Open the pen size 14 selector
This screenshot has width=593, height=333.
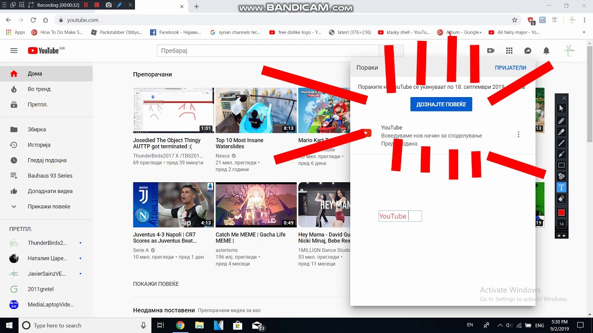click(x=561, y=224)
